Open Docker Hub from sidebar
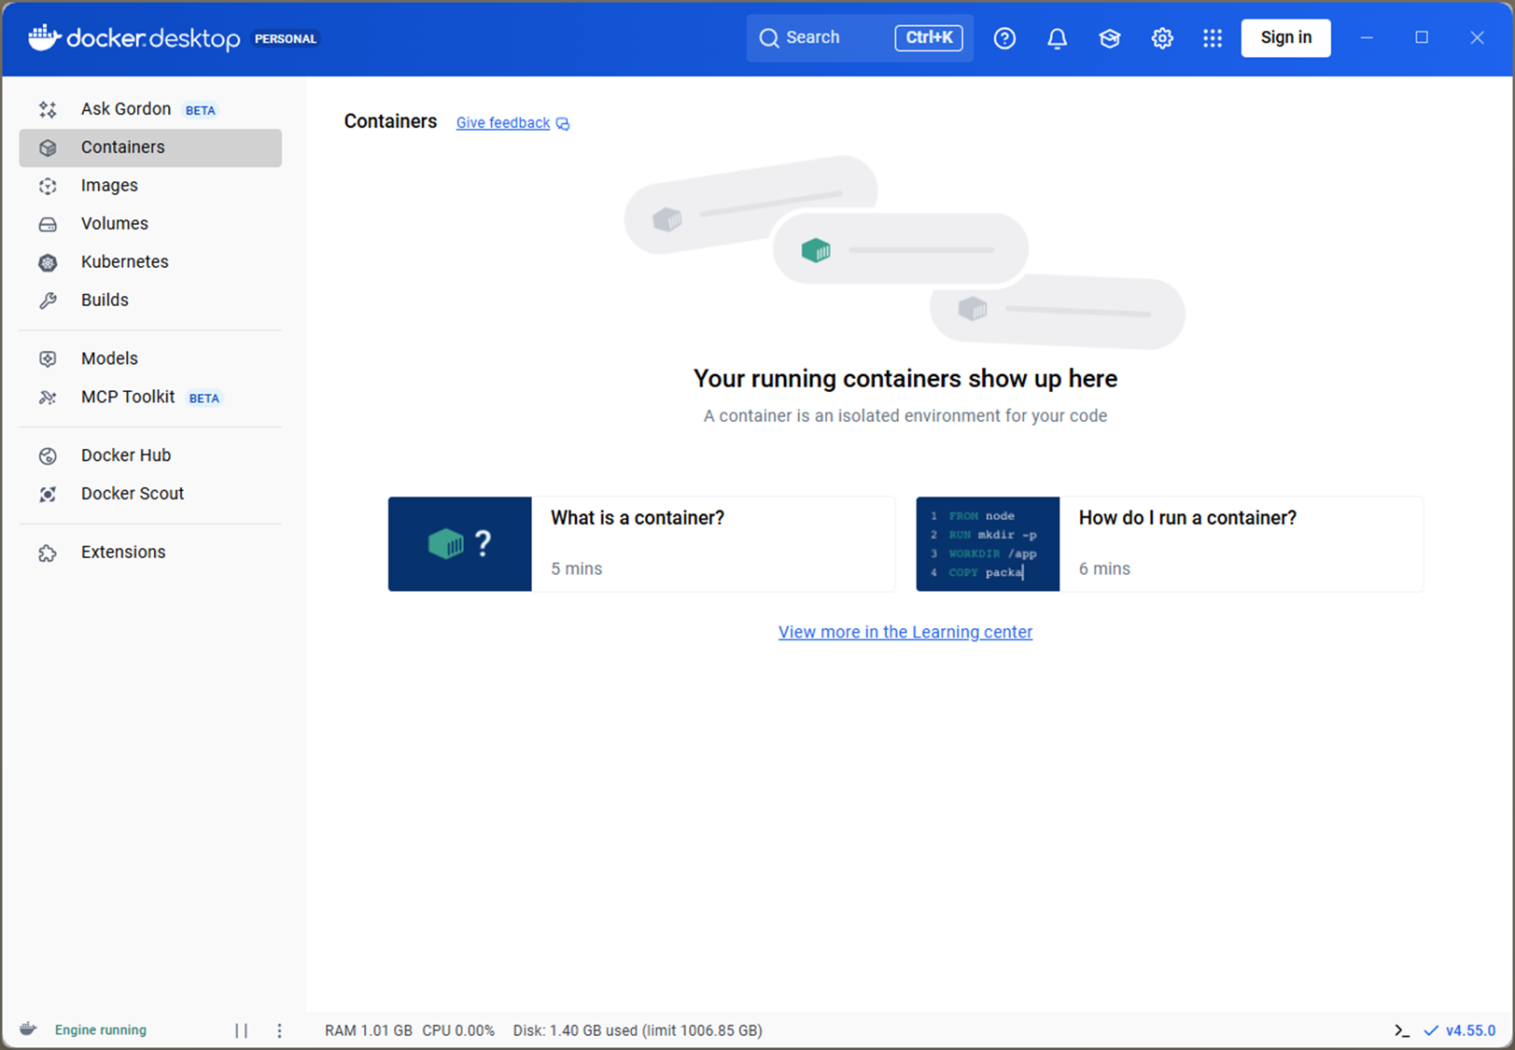The height and width of the screenshot is (1050, 1515). coord(150,455)
